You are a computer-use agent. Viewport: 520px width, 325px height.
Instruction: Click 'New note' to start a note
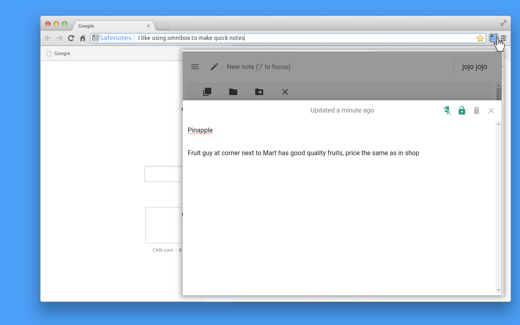tap(259, 67)
